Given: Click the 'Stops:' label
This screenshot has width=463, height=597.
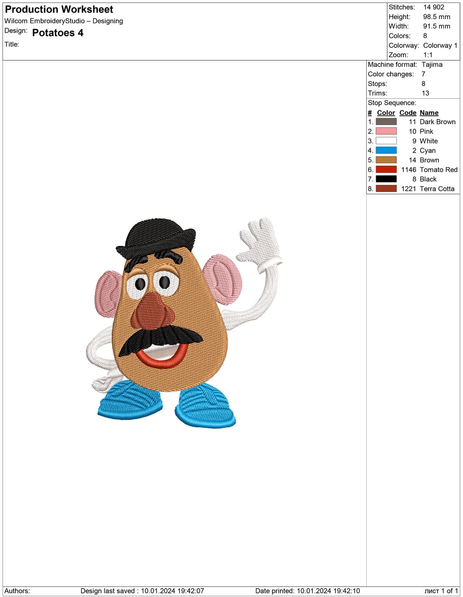Looking at the screenshot, I should point(378,84).
